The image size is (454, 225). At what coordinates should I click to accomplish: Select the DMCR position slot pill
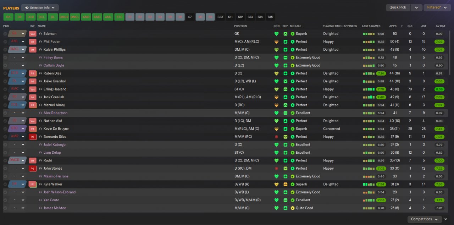64,17
